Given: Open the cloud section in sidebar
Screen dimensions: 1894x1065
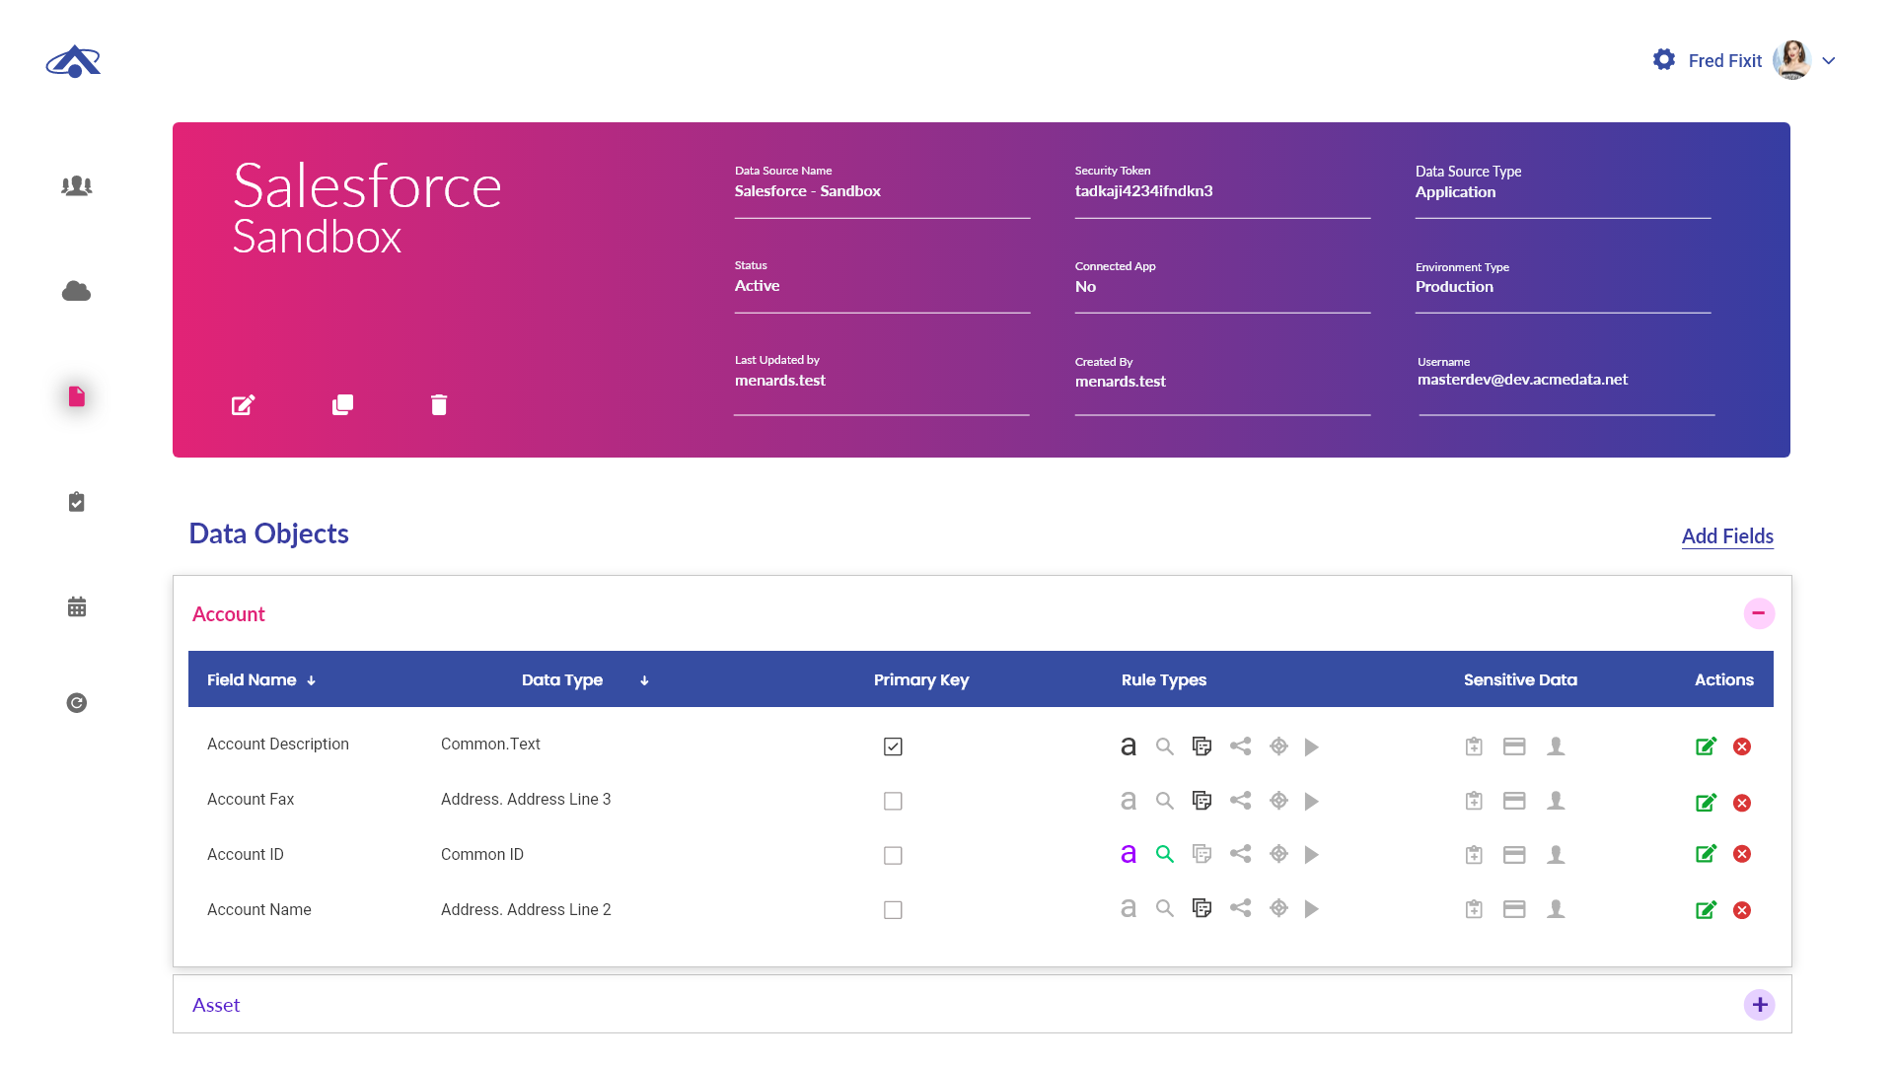Looking at the screenshot, I should 76,291.
